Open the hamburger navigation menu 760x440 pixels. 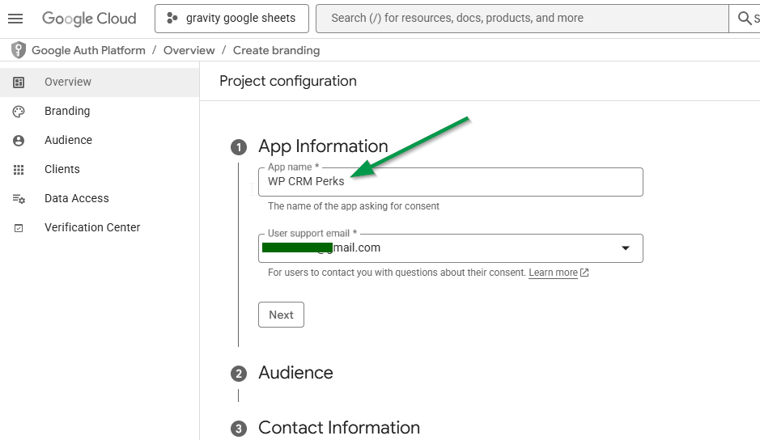click(x=15, y=19)
